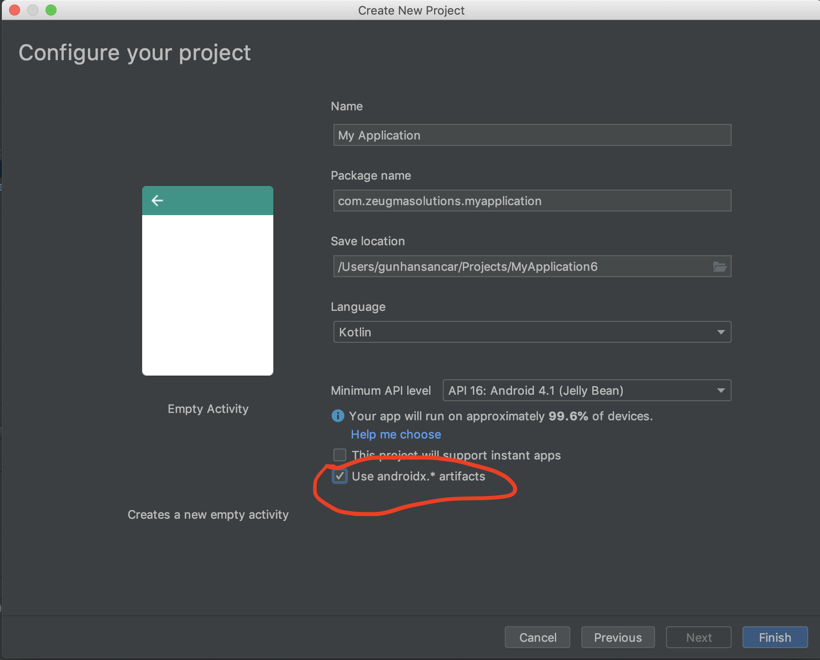Click the blue info icon about device coverage
The width and height of the screenshot is (820, 660).
(338, 416)
